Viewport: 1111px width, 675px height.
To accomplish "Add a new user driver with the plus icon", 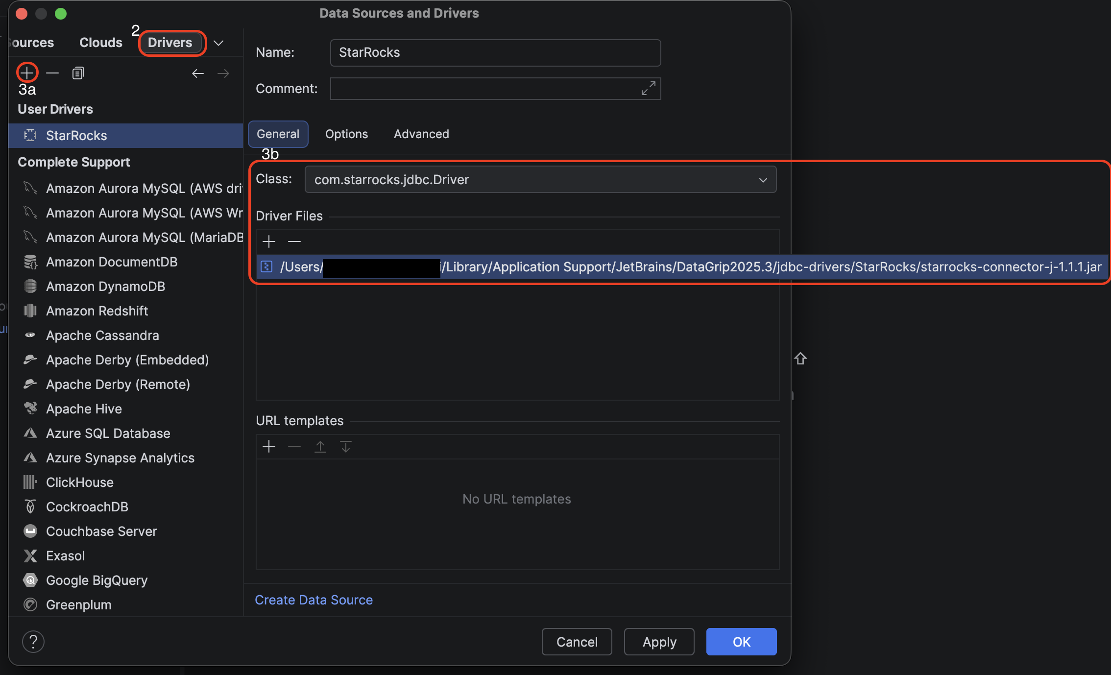I will (27, 72).
